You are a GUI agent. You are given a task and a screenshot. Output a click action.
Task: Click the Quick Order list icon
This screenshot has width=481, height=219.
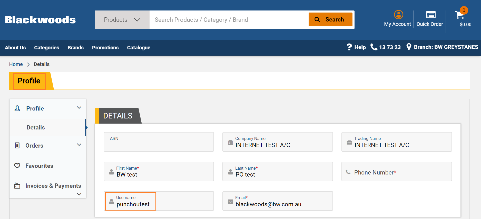(x=431, y=15)
